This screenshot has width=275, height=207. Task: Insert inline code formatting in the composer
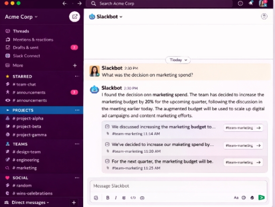click(133, 197)
